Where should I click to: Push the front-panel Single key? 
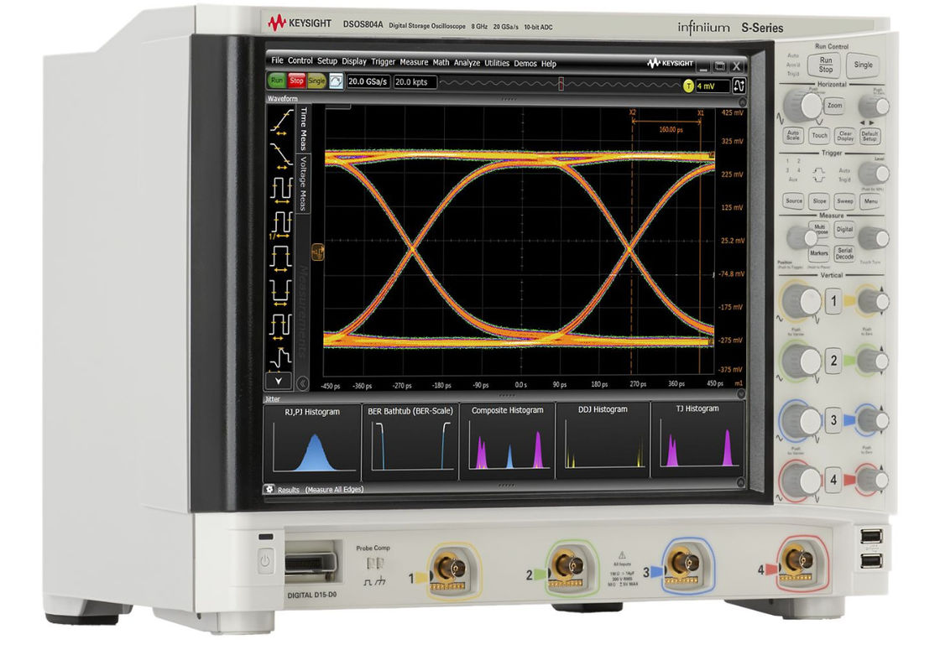tap(864, 65)
